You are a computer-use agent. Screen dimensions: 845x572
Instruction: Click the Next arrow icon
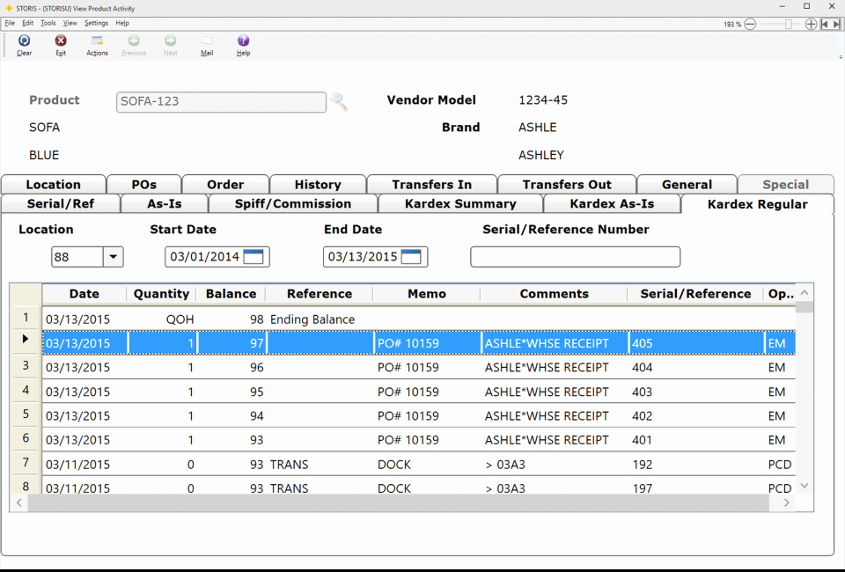coord(170,40)
